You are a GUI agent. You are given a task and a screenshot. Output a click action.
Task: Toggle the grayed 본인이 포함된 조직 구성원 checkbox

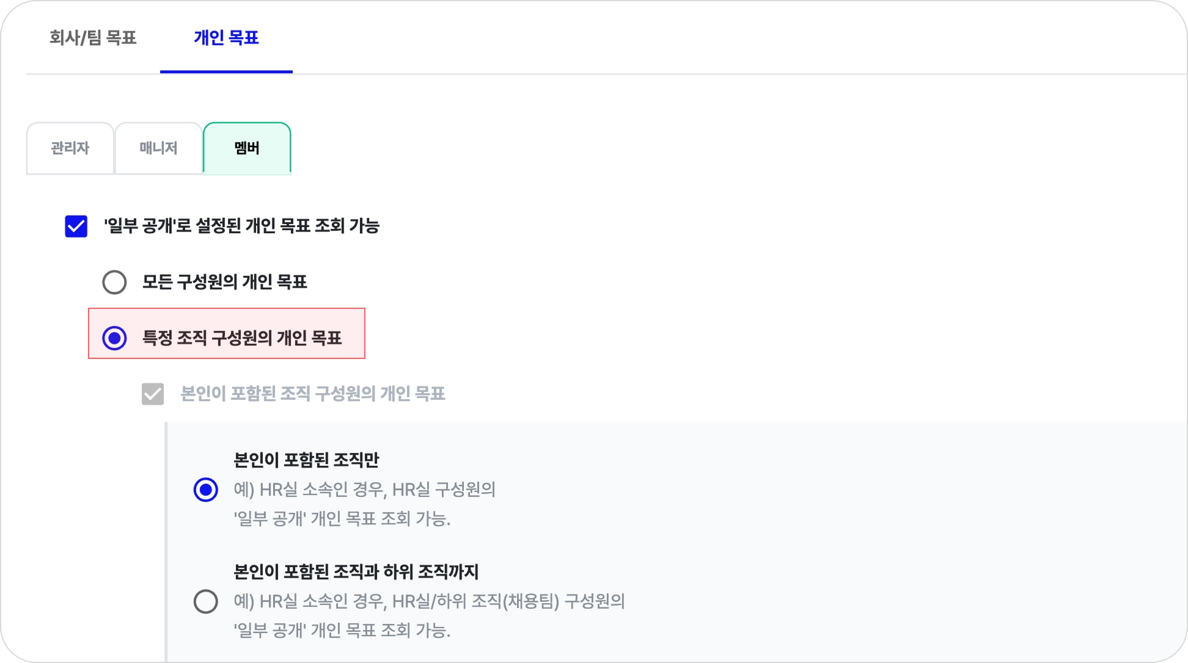tap(153, 394)
